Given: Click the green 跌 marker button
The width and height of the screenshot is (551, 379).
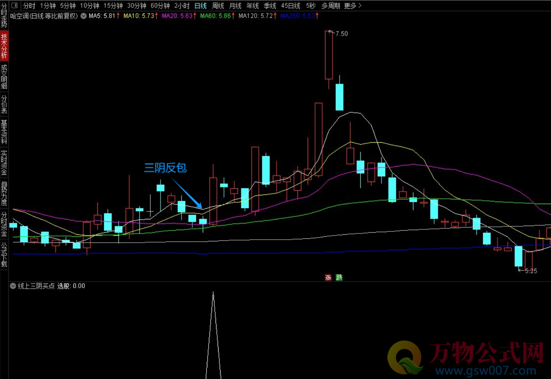Looking at the screenshot, I should [339, 277].
